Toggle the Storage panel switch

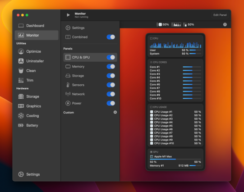111,76
